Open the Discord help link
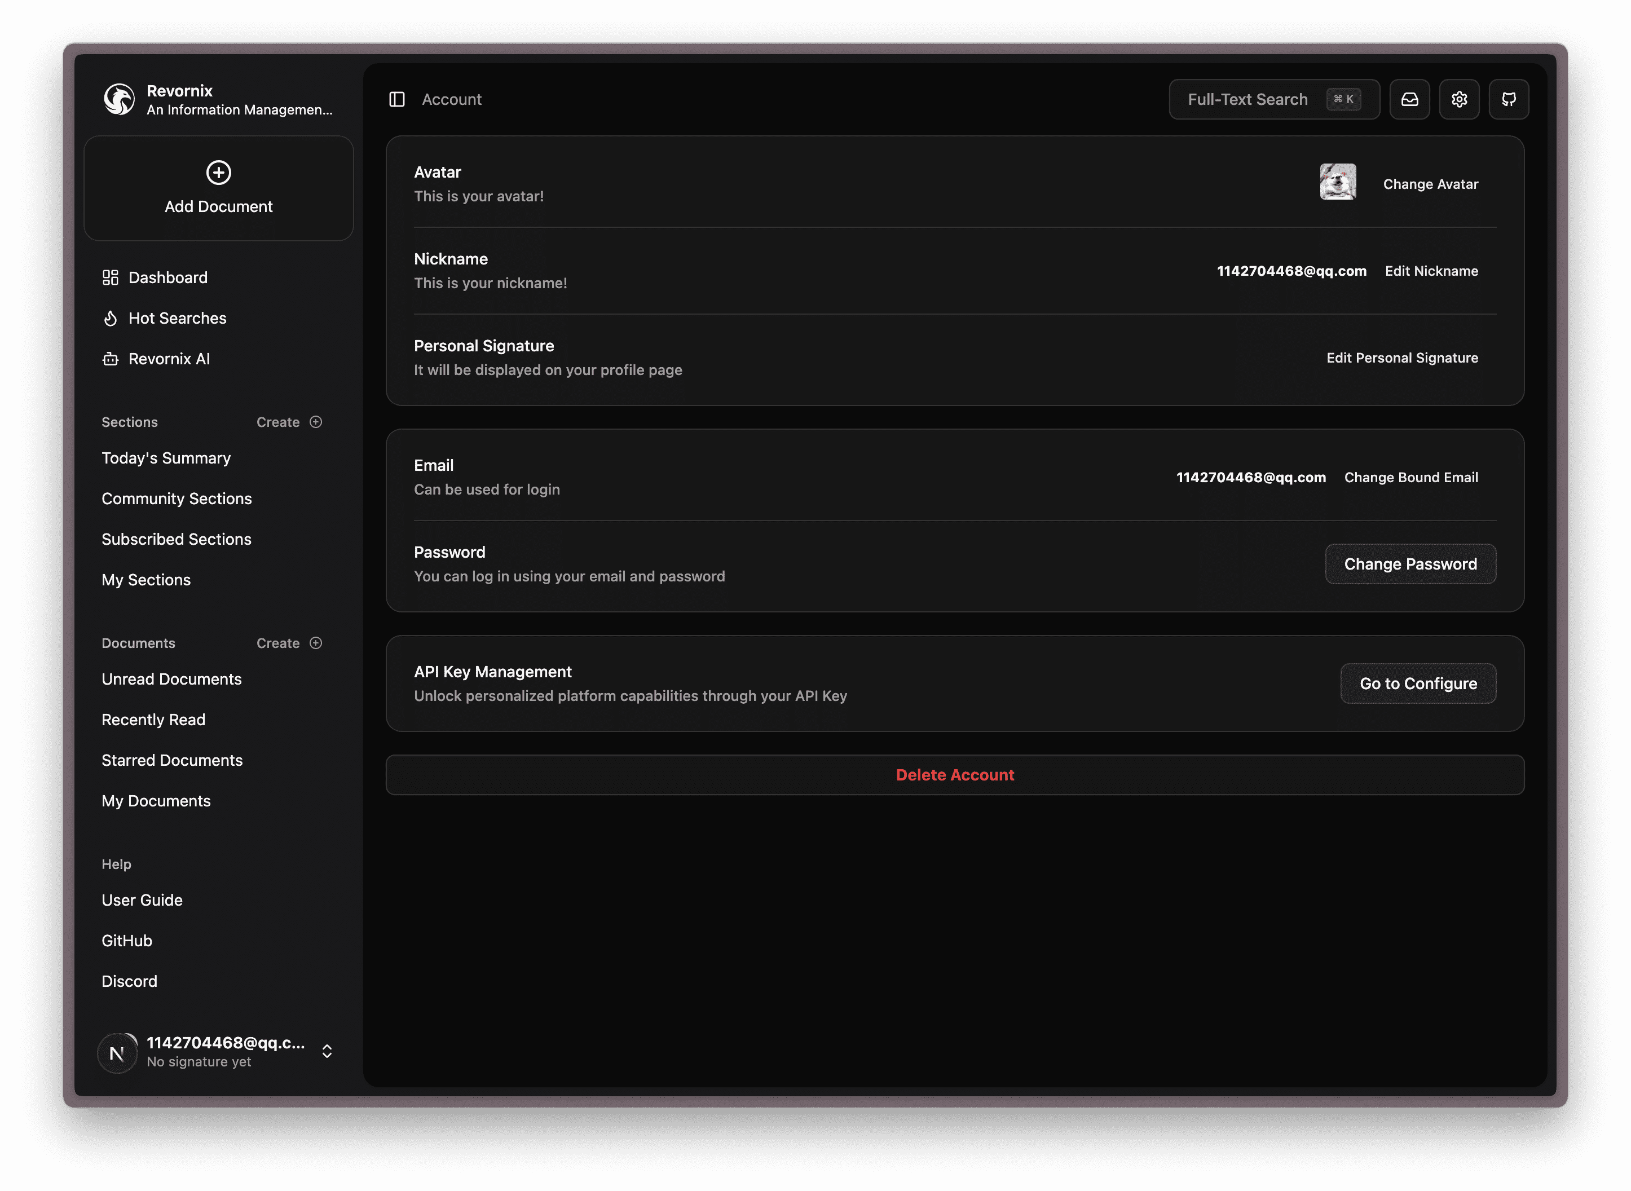This screenshot has height=1191, width=1631. [129, 981]
